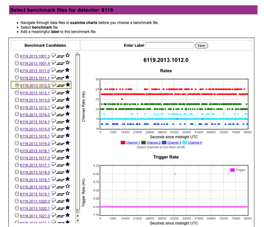Click the star icon next to 6119.2013.1001.4
This screenshot has width=264, height=227.
point(67,63)
